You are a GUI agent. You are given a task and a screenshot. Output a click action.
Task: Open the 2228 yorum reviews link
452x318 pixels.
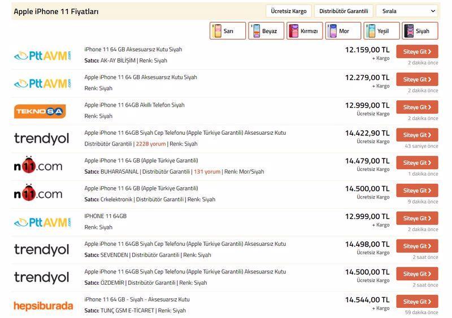[151, 144]
